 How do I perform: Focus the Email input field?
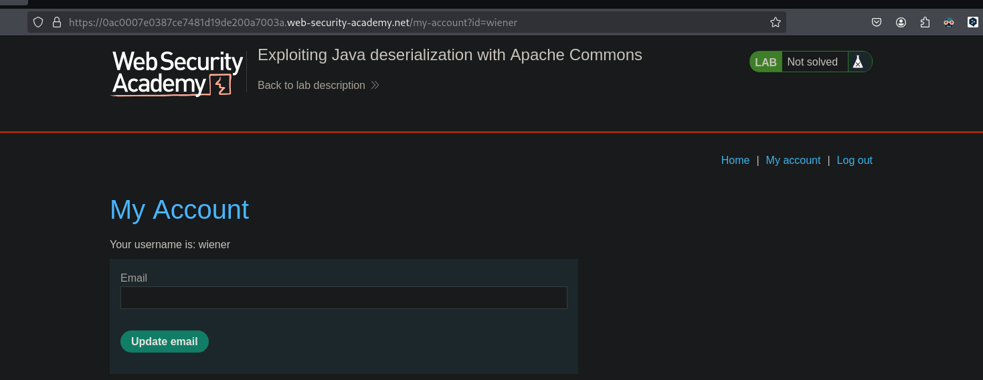(x=343, y=298)
